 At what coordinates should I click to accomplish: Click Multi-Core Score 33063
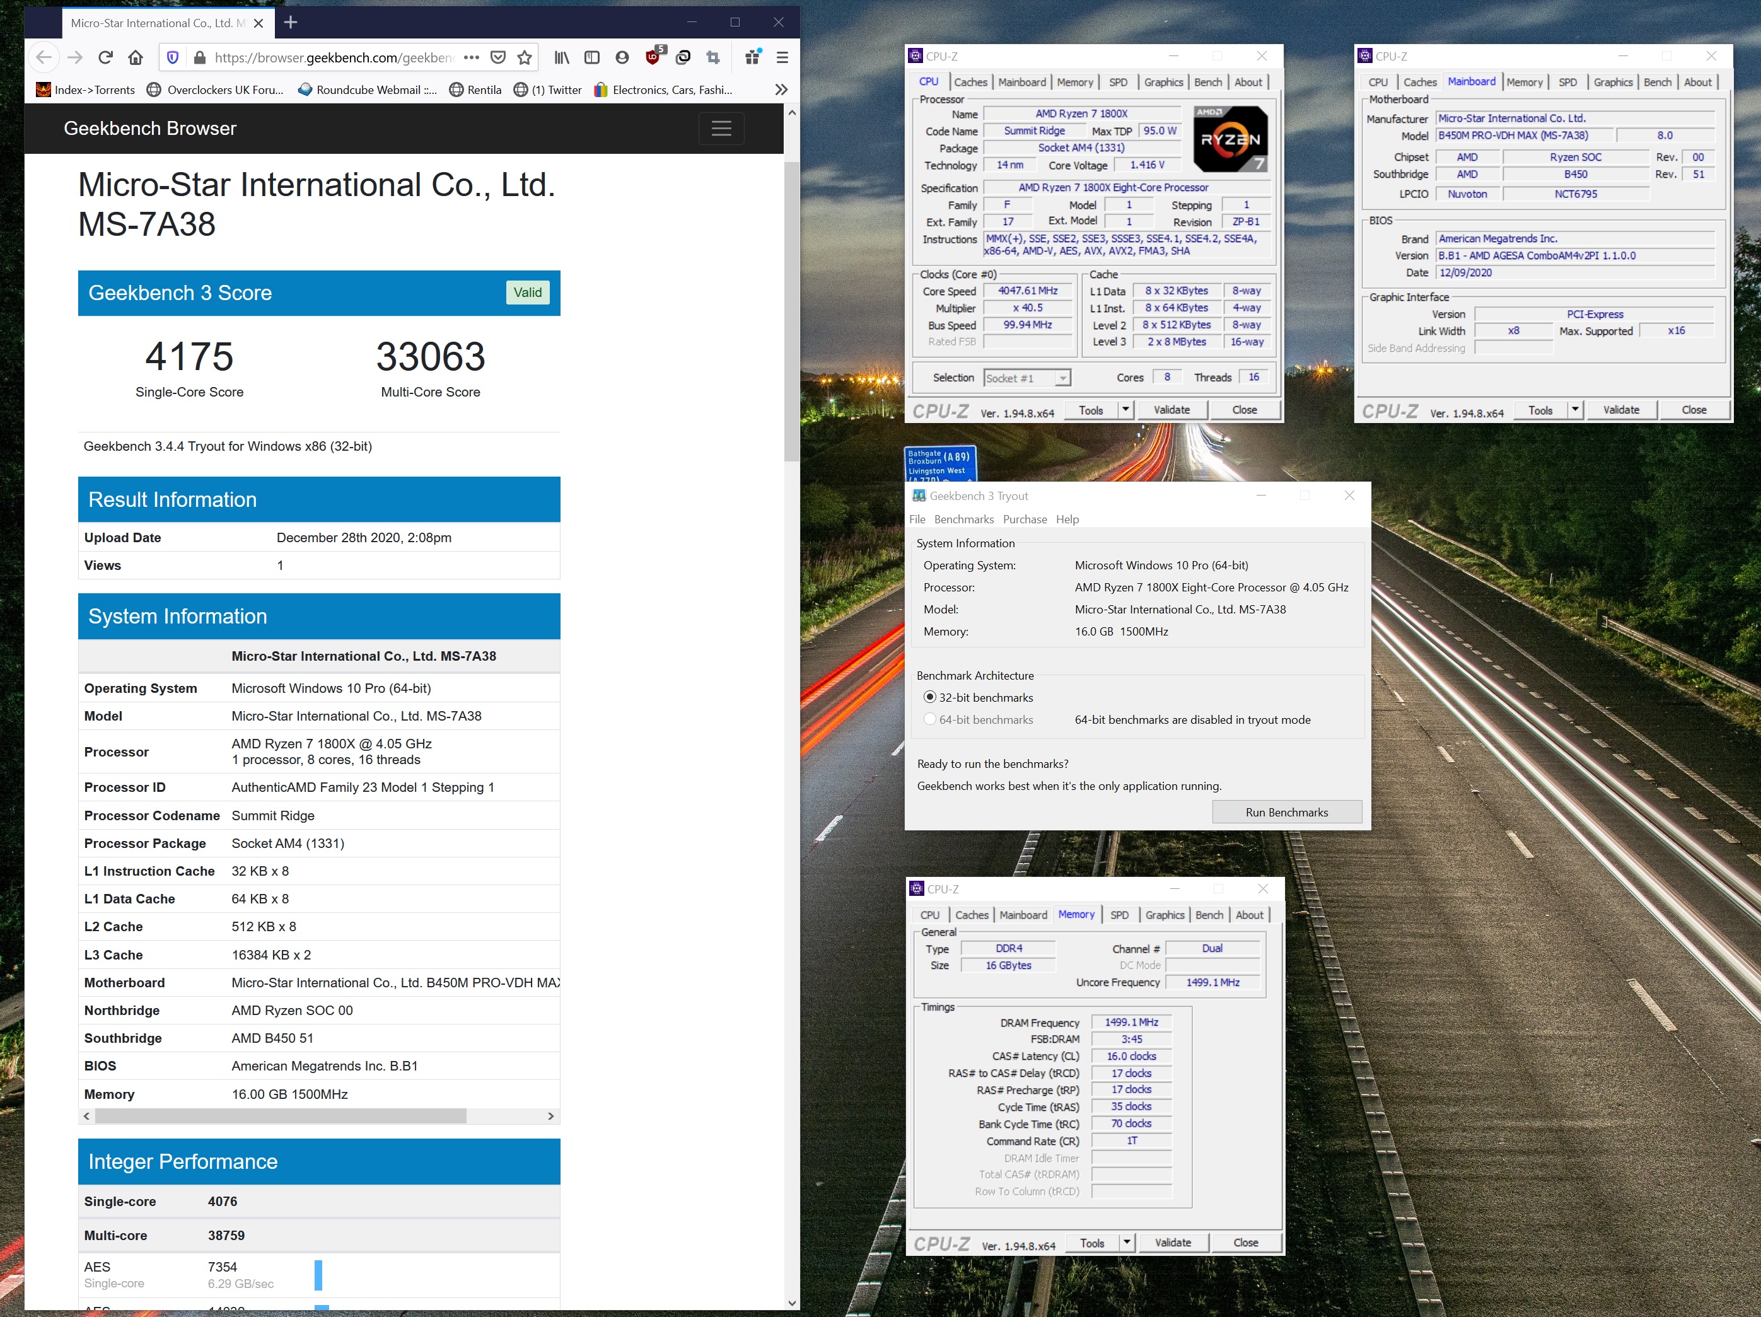click(x=430, y=356)
